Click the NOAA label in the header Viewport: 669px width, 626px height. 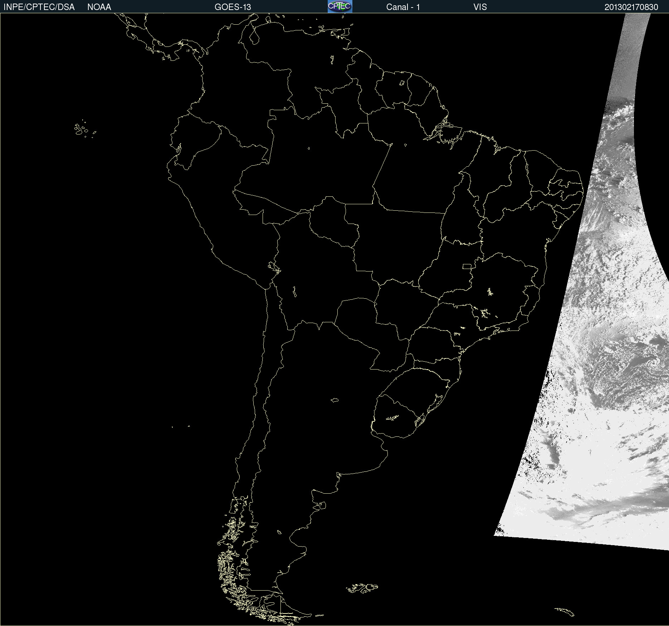99,7
